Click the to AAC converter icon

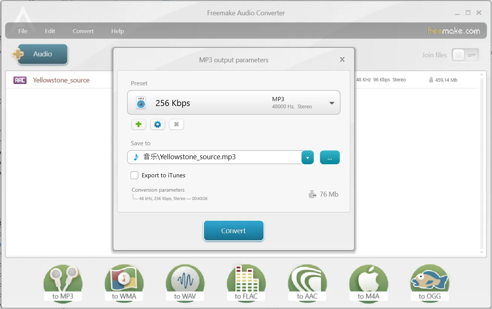(307, 283)
